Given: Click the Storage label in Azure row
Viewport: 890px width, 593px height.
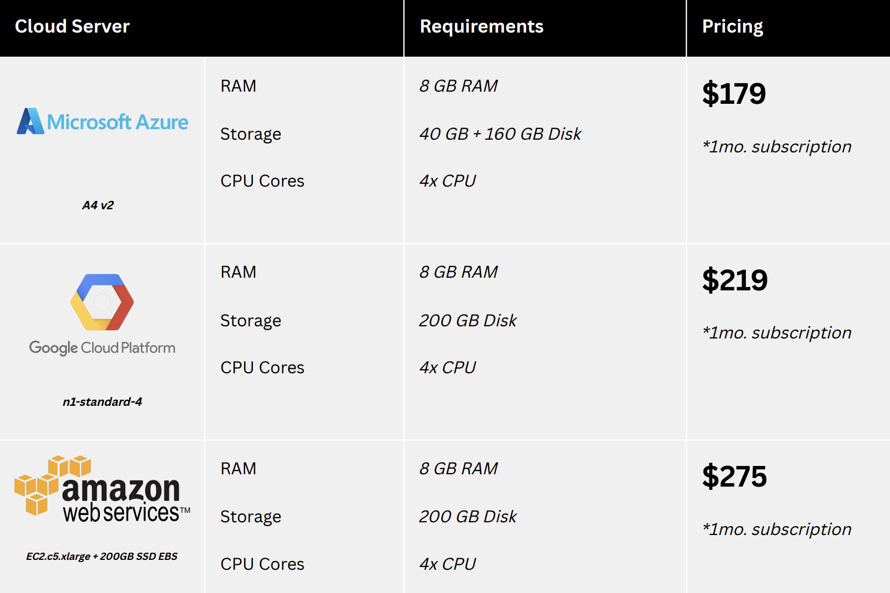Looking at the screenshot, I should (251, 134).
